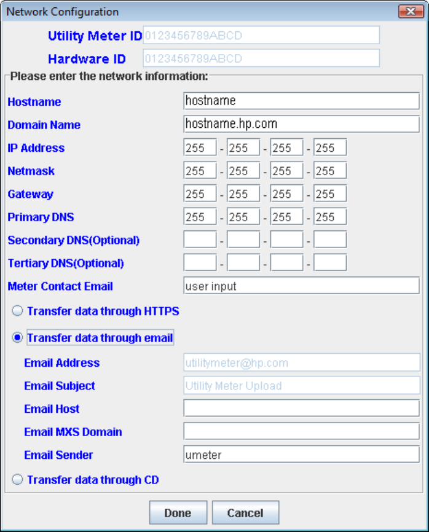Click second octet of Primary DNS
This screenshot has height=532, width=429.
(x=243, y=216)
